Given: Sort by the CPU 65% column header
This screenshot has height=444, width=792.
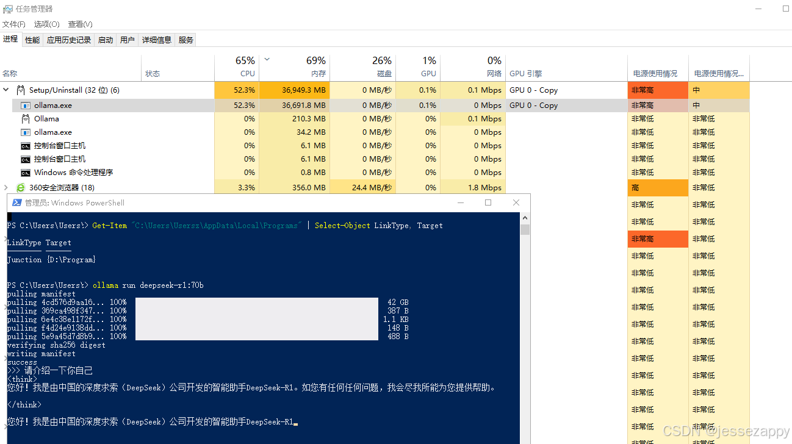Looking at the screenshot, I should [237, 67].
